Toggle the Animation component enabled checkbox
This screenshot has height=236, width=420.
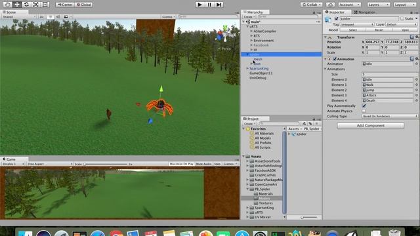335,59
